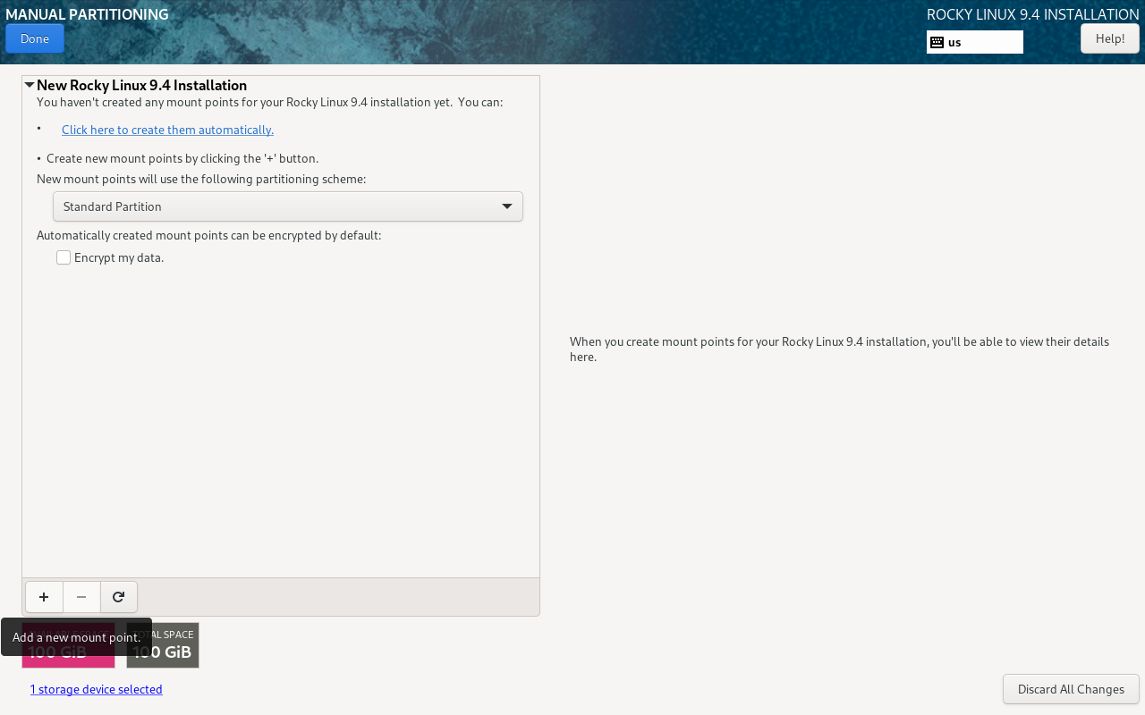Reload storage configuration with the refresh icon
Viewport: 1145px width, 715px height.
pyautogui.click(x=118, y=597)
